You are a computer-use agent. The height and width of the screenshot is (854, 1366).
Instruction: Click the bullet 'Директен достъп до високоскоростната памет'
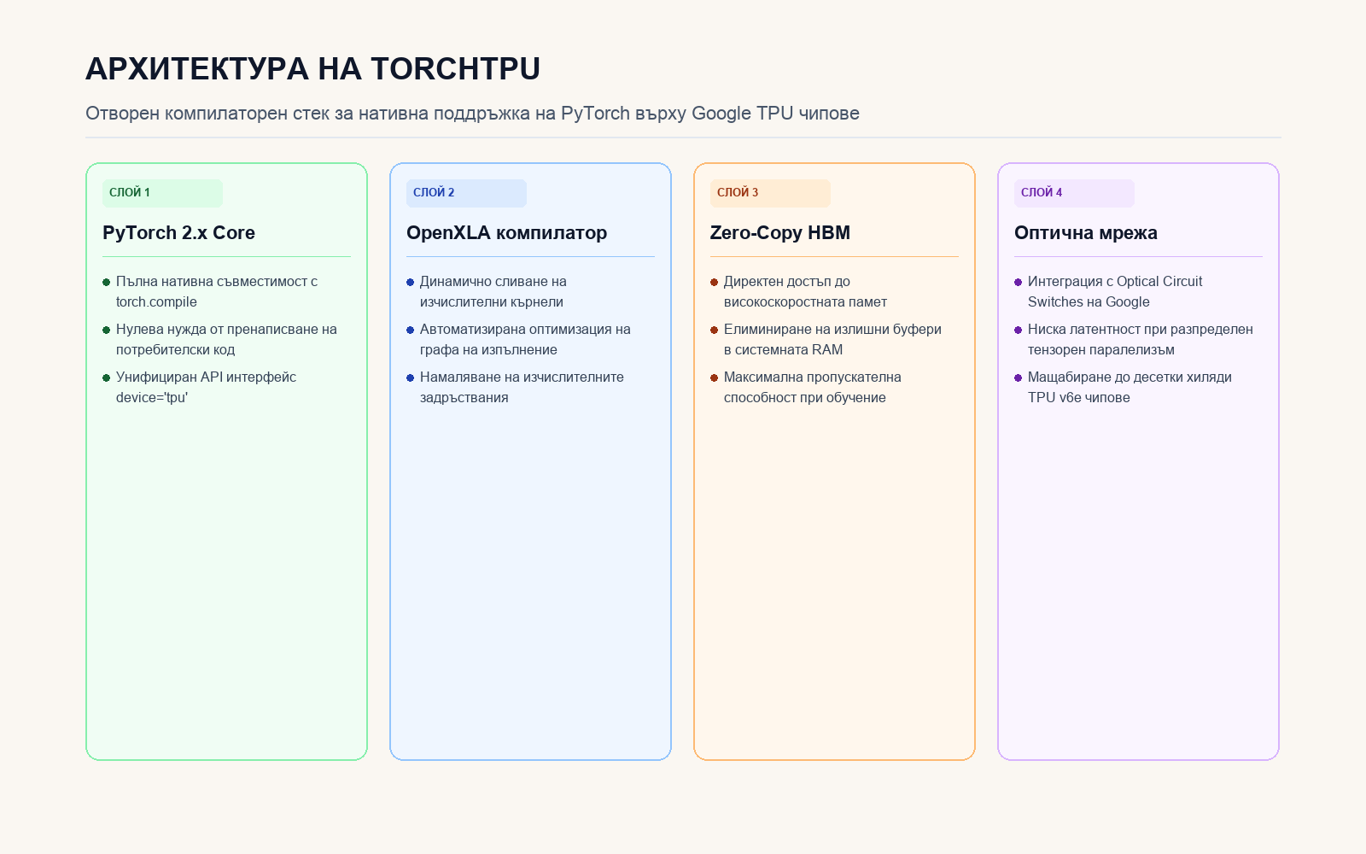click(x=799, y=291)
